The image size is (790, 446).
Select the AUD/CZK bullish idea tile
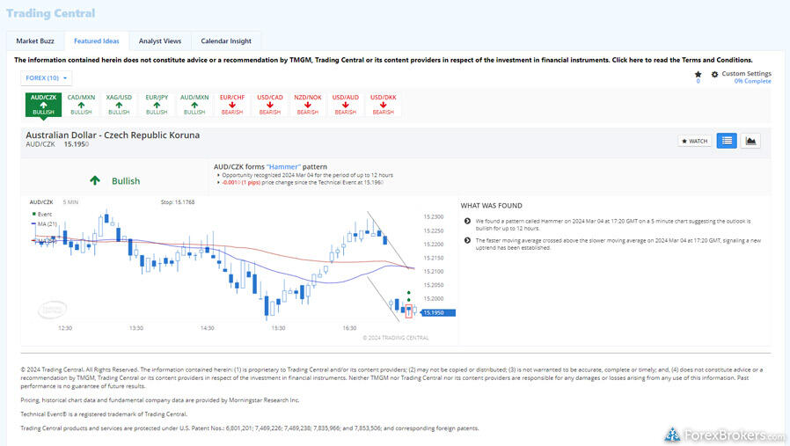tap(43, 105)
